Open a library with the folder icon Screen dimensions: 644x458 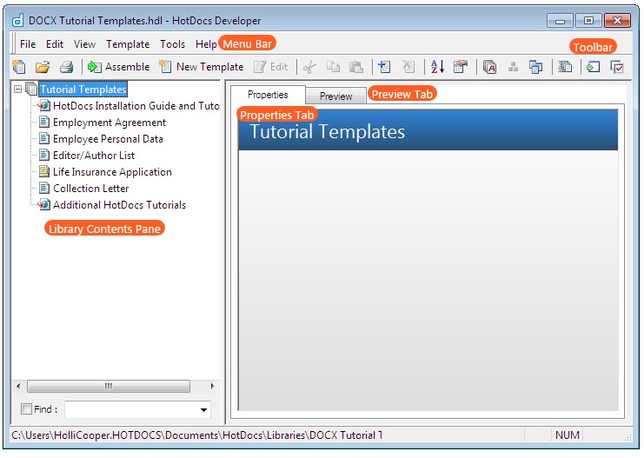(x=43, y=67)
